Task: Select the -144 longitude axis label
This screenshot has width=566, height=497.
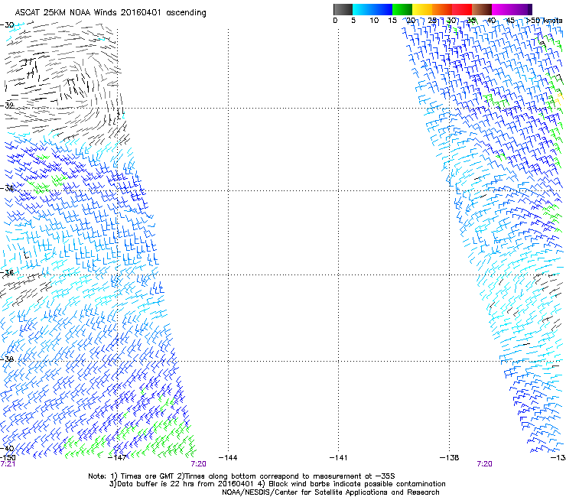Action: (228, 458)
